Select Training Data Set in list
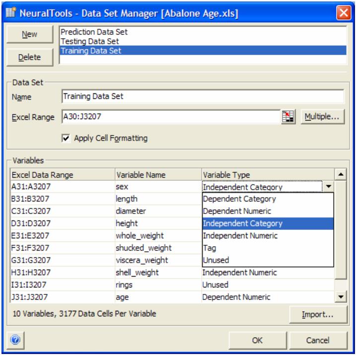This screenshot has height=355, width=356. 203,51
